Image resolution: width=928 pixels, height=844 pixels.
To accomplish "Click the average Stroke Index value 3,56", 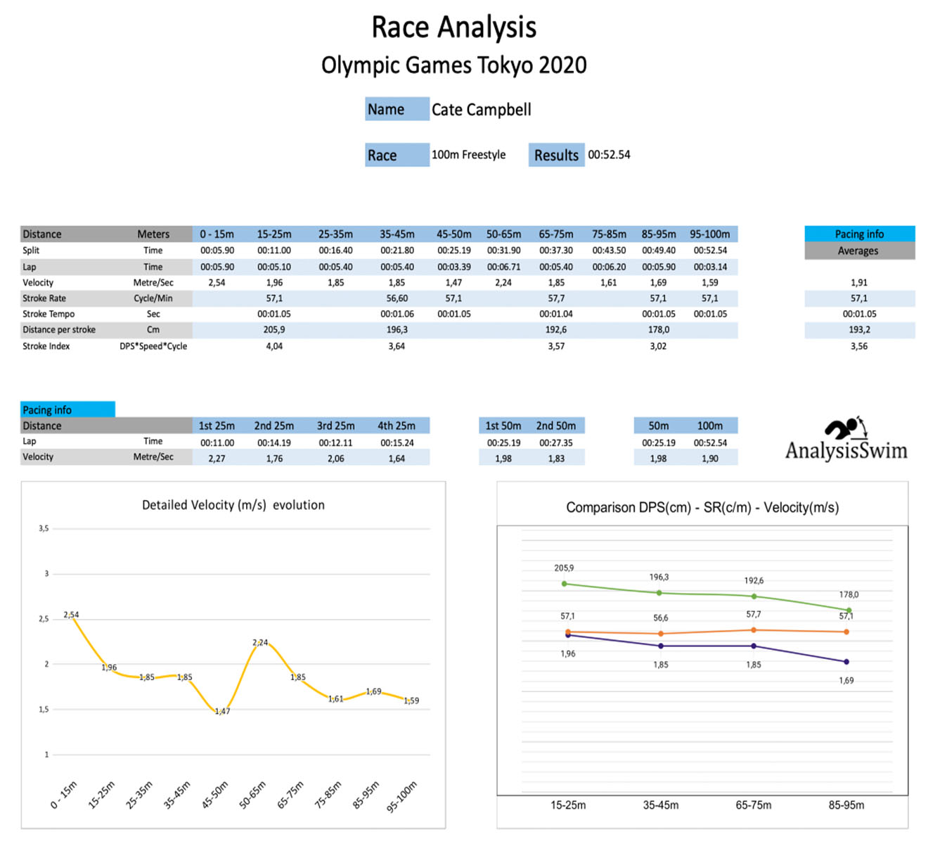I will click(x=858, y=346).
